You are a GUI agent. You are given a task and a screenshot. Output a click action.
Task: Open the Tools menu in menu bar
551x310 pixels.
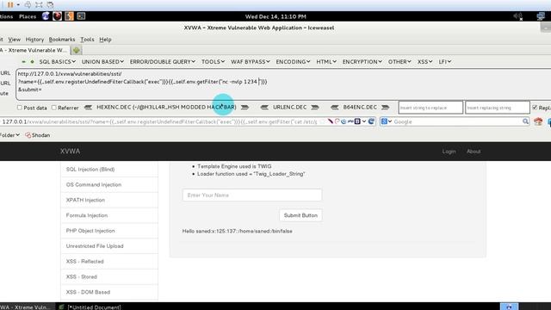[87, 40]
